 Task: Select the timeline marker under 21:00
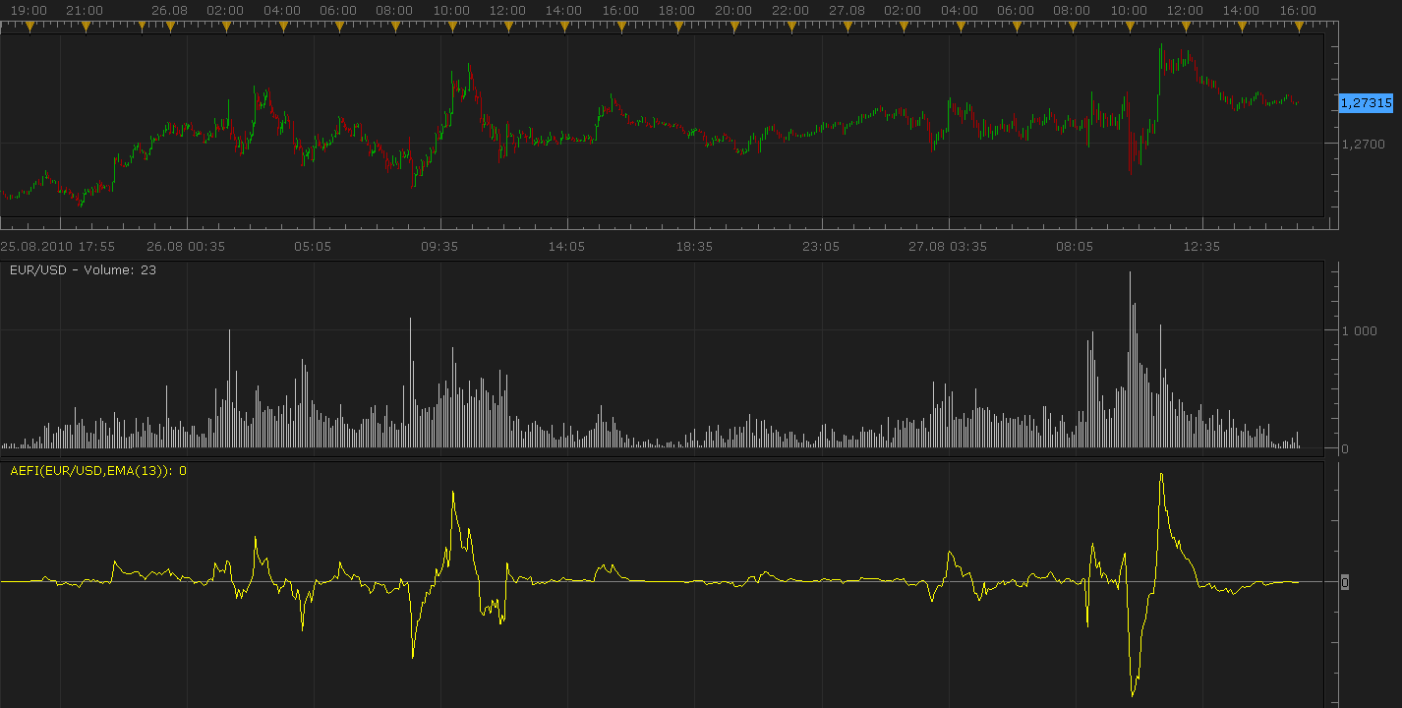(x=86, y=27)
